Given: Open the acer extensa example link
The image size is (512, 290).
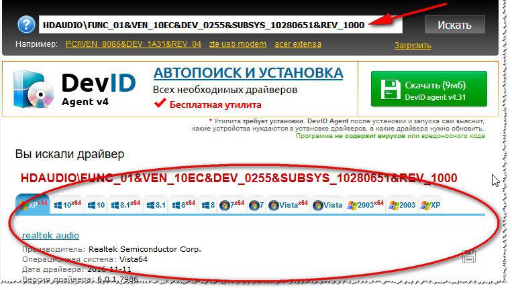Looking at the screenshot, I should (x=298, y=44).
